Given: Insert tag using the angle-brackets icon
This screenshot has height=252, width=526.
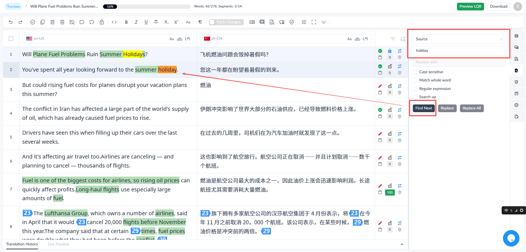Looking at the screenshot, I should 114,22.
